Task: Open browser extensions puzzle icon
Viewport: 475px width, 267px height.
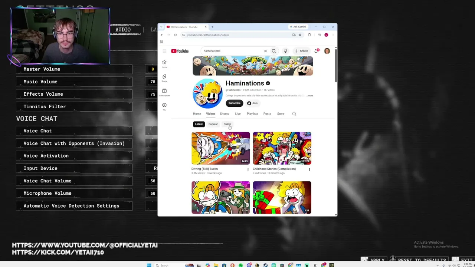Action: 309,35
